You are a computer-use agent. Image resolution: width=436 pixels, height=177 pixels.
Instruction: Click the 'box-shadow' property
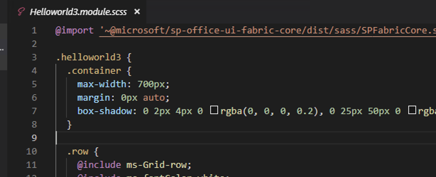pyautogui.click(x=105, y=111)
